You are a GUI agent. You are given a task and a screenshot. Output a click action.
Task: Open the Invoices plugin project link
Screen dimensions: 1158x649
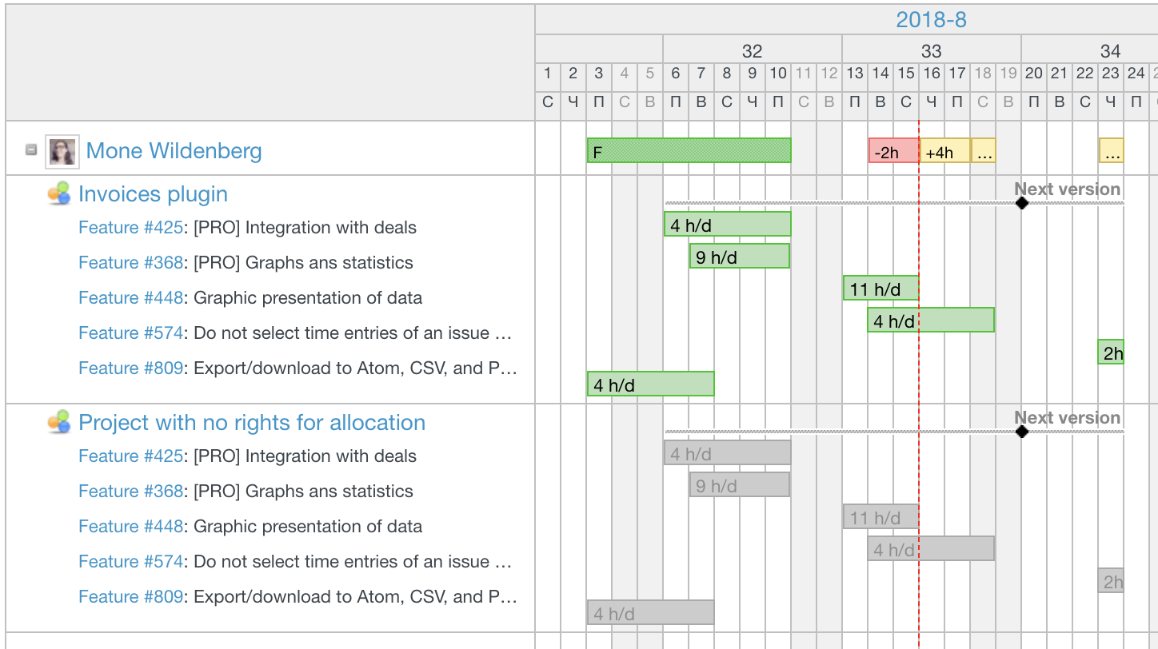[x=153, y=194]
